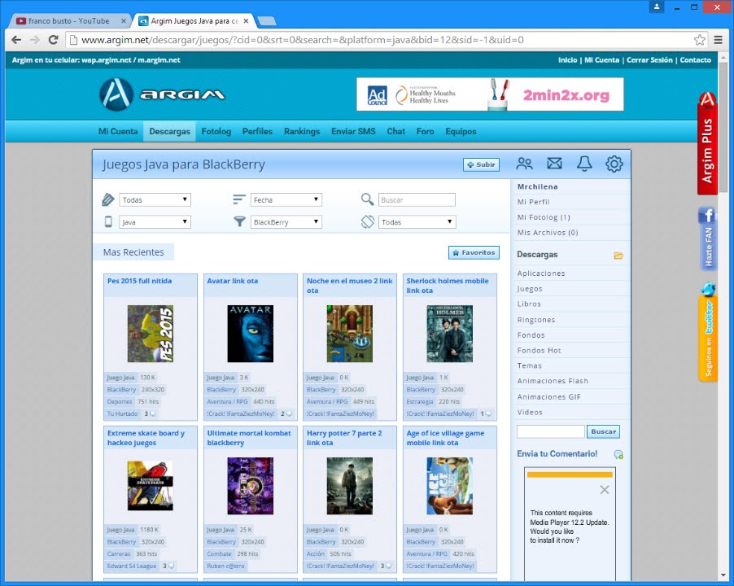This screenshot has height=586, width=734.
Task: Click the comments bubble on Pes 2015 card
Action: (x=153, y=413)
